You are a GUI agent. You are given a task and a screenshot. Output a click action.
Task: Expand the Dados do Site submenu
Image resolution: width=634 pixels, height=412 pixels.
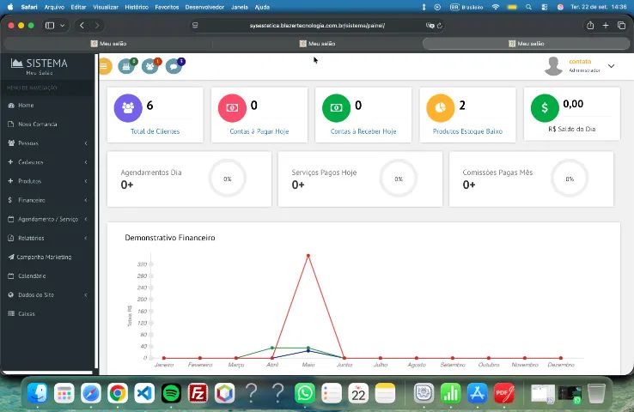[x=48, y=295]
